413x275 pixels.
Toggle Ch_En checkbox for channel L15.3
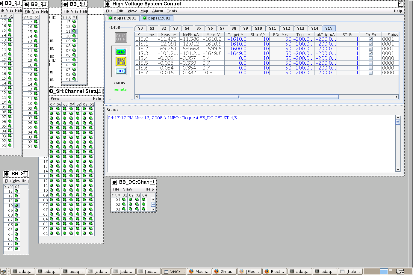click(x=370, y=54)
